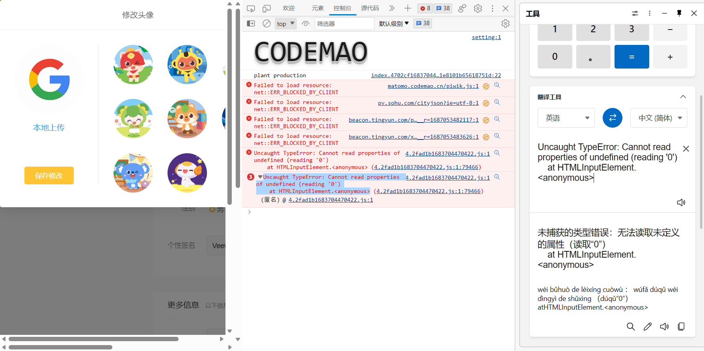Toggle the console sidebar panel
The image size is (704, 351).
251,24
